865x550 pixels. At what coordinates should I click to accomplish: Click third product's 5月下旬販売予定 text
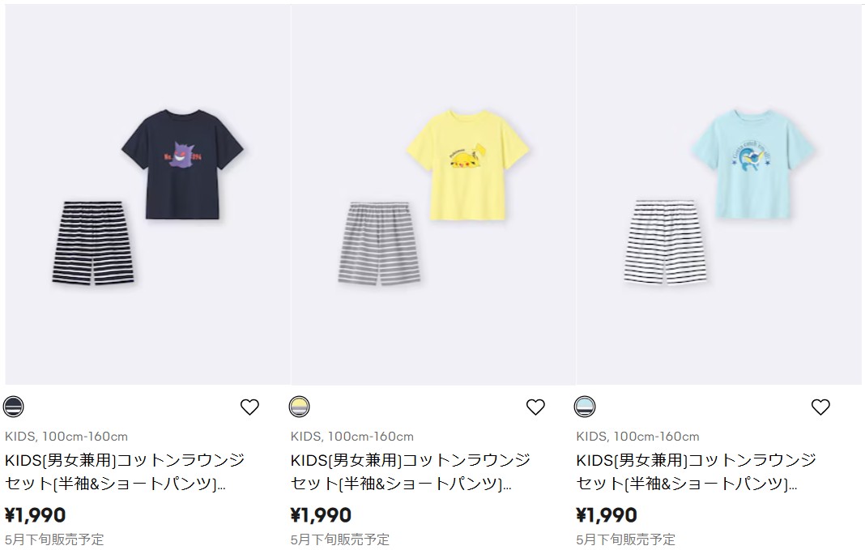pos(625,539)
